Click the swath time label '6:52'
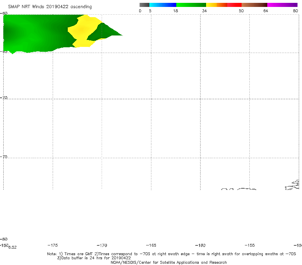This screenshot has height=265, width=302. (13, 247)
